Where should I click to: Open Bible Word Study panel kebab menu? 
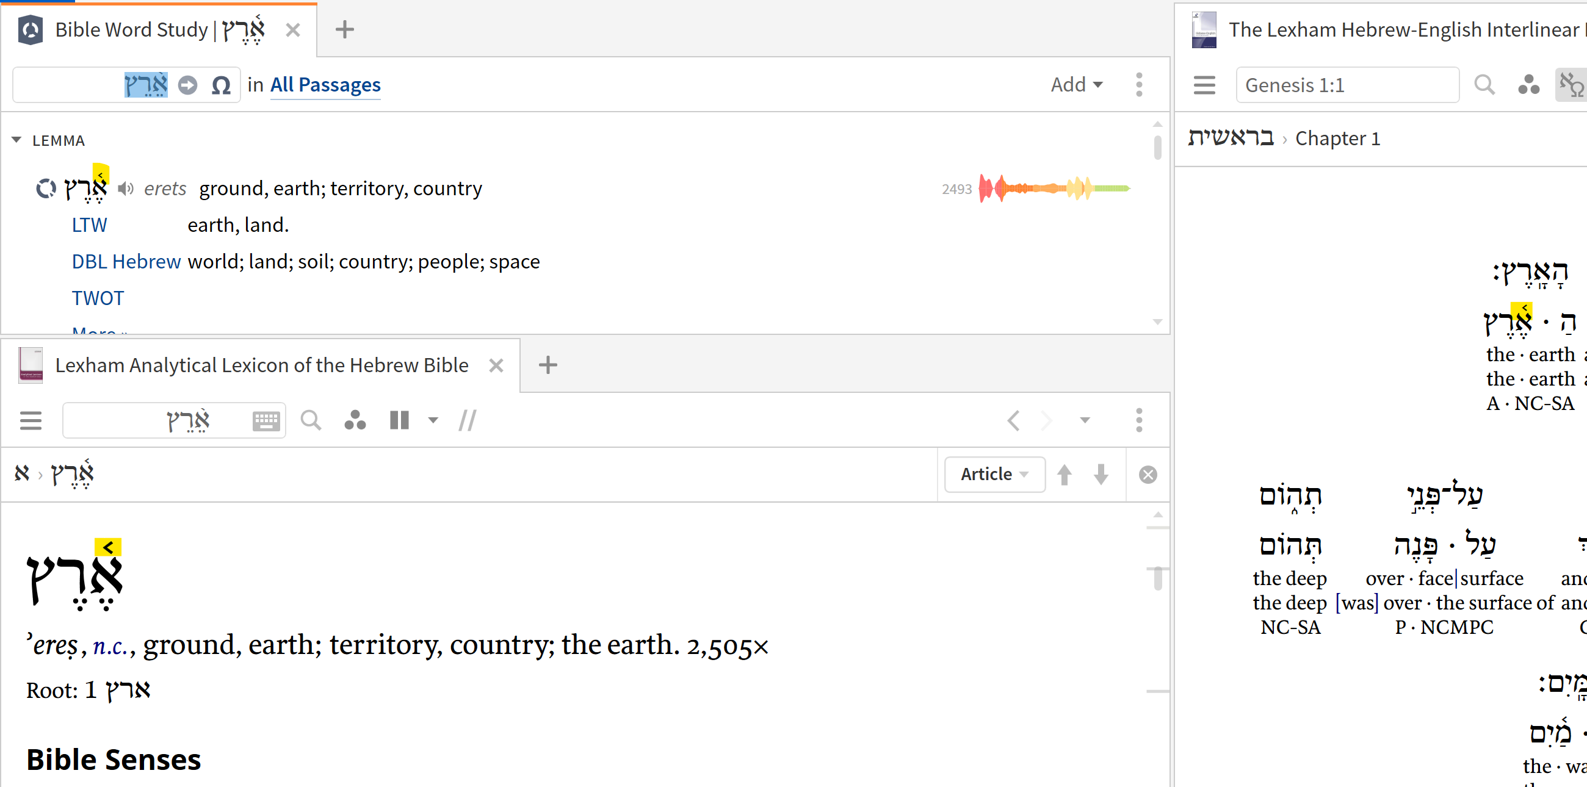point(1139,84)
